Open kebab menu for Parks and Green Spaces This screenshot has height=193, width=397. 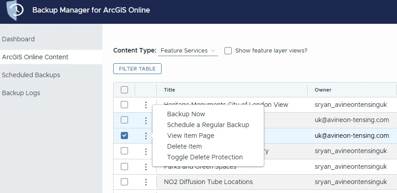point(146,167)
